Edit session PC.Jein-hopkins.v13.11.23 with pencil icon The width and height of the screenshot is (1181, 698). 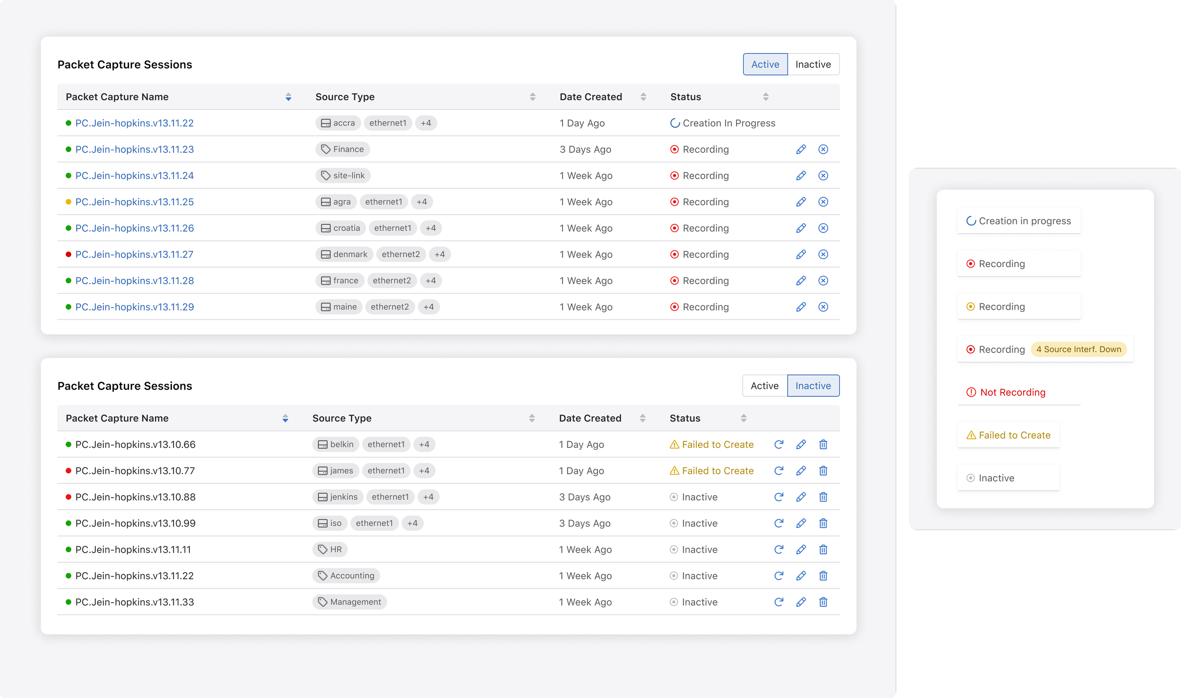click(801, 149)
